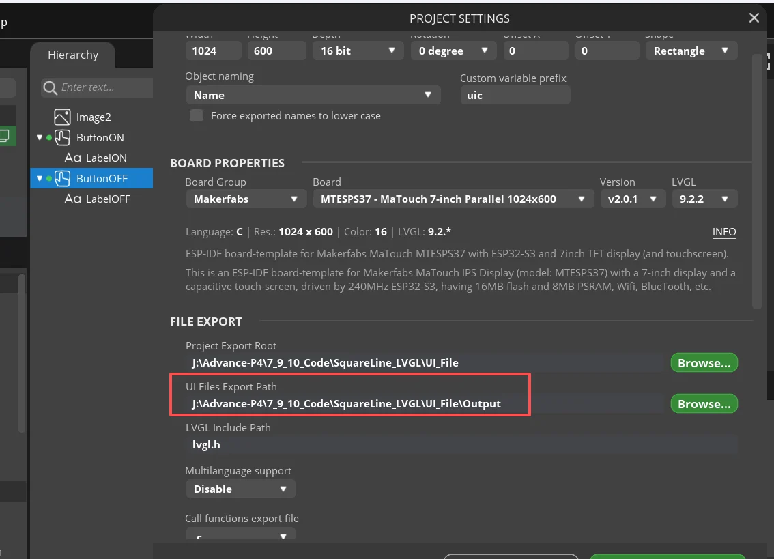Click the LabelOFF text icon
This screenshot has height=559, width=774.
(72, 199)
